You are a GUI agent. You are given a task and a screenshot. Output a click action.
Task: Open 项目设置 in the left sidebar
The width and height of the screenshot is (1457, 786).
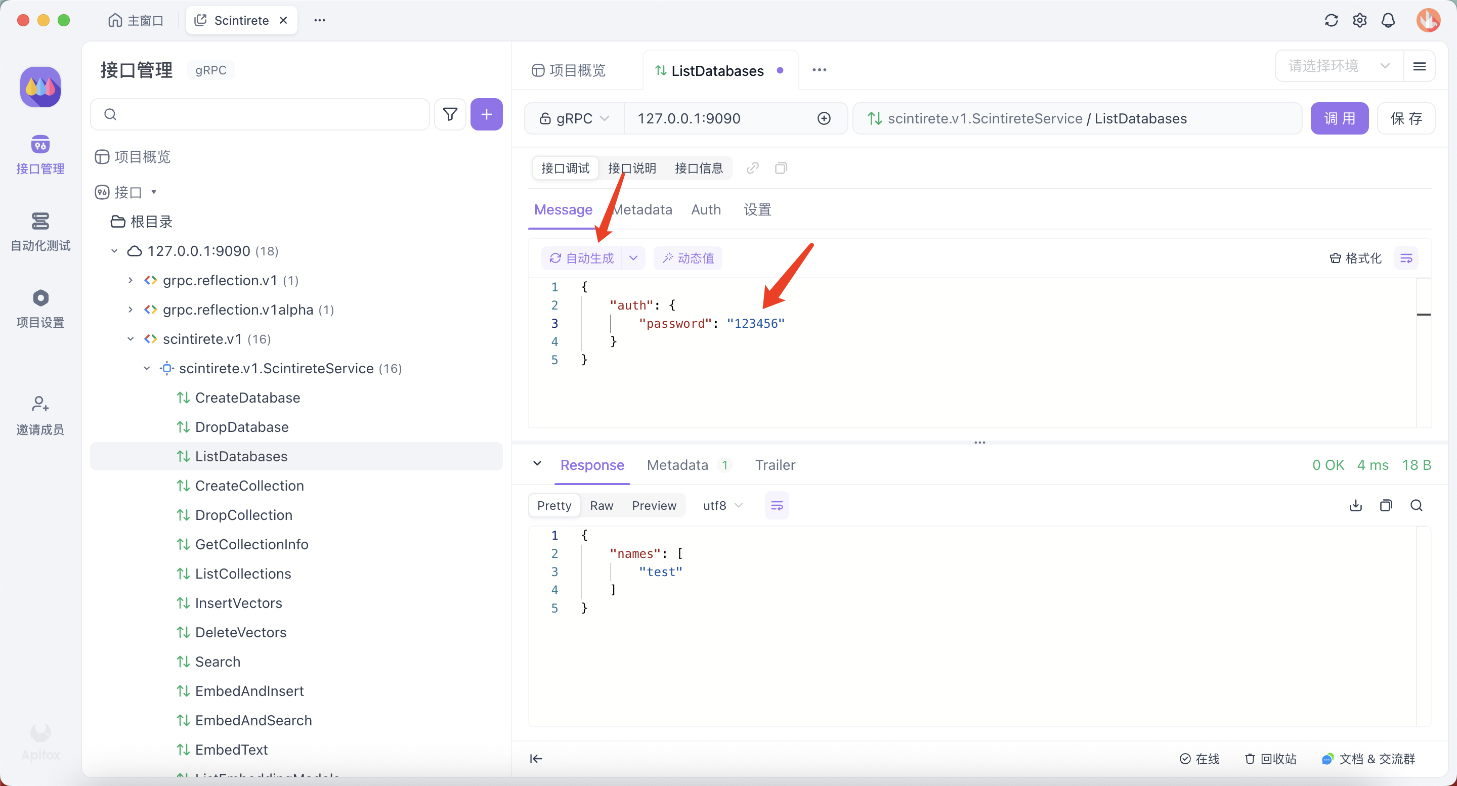[40, 308]
